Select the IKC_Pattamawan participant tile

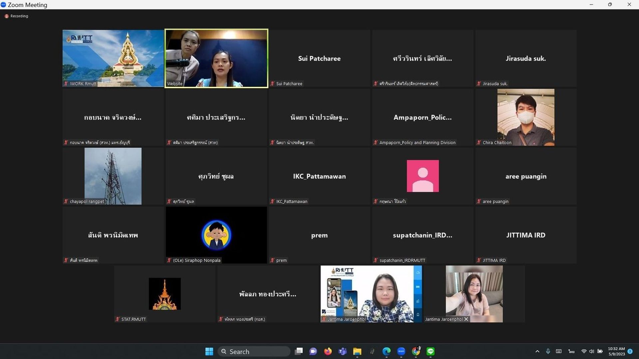319,176
